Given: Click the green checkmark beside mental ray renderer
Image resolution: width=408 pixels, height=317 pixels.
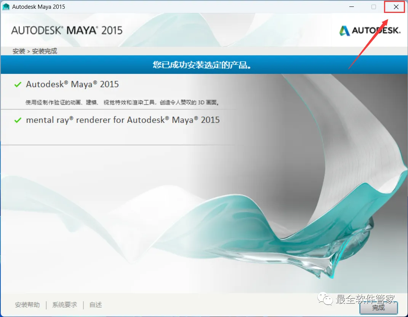Looking at the screenshot, I should tap(18, 120).
